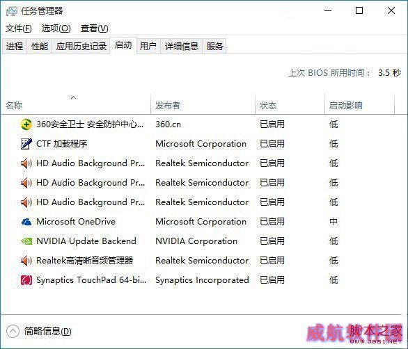The image size is (408, 349).
Task: Open the 选项(O) menu
Action: 56,29
